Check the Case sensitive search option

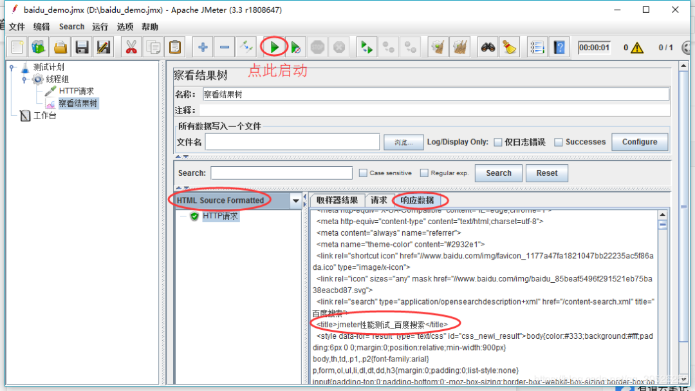click(x=363, y=173)
